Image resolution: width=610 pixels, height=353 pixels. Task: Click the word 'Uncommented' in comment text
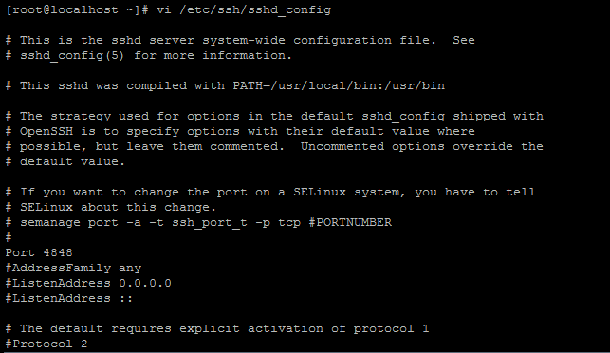(x=342, y=146)
